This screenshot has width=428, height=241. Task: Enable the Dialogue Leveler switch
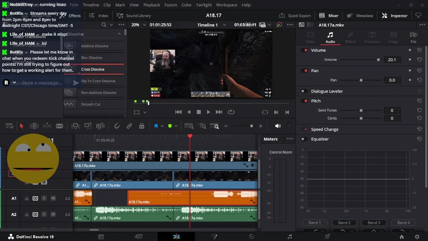pyautogui.click(x=304, y=91)
